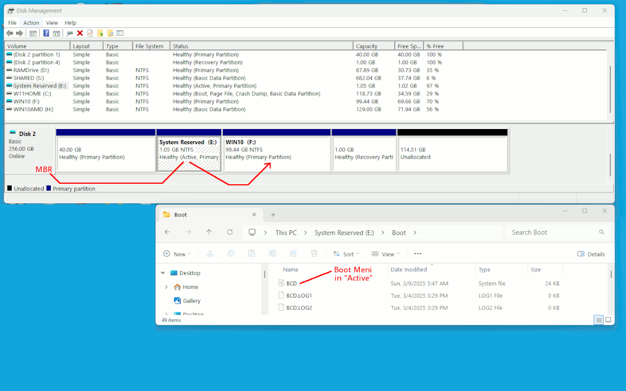Click the Delete trash icon in Explorer

tap(314, 254)
